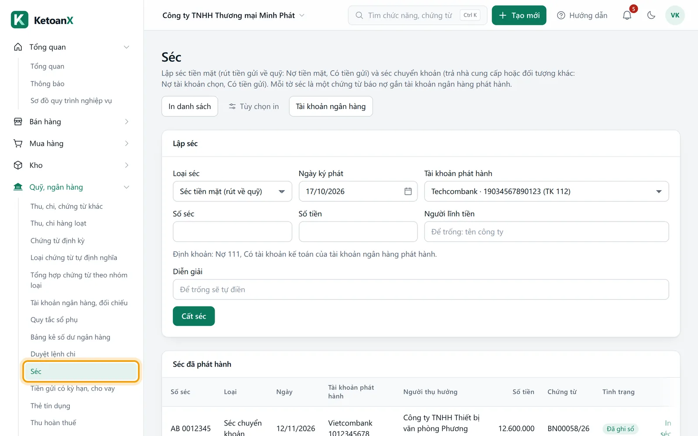The image size is (698, 436).
Task: Click the Đã ghi sổ status badge
Action: click(620, 429)
